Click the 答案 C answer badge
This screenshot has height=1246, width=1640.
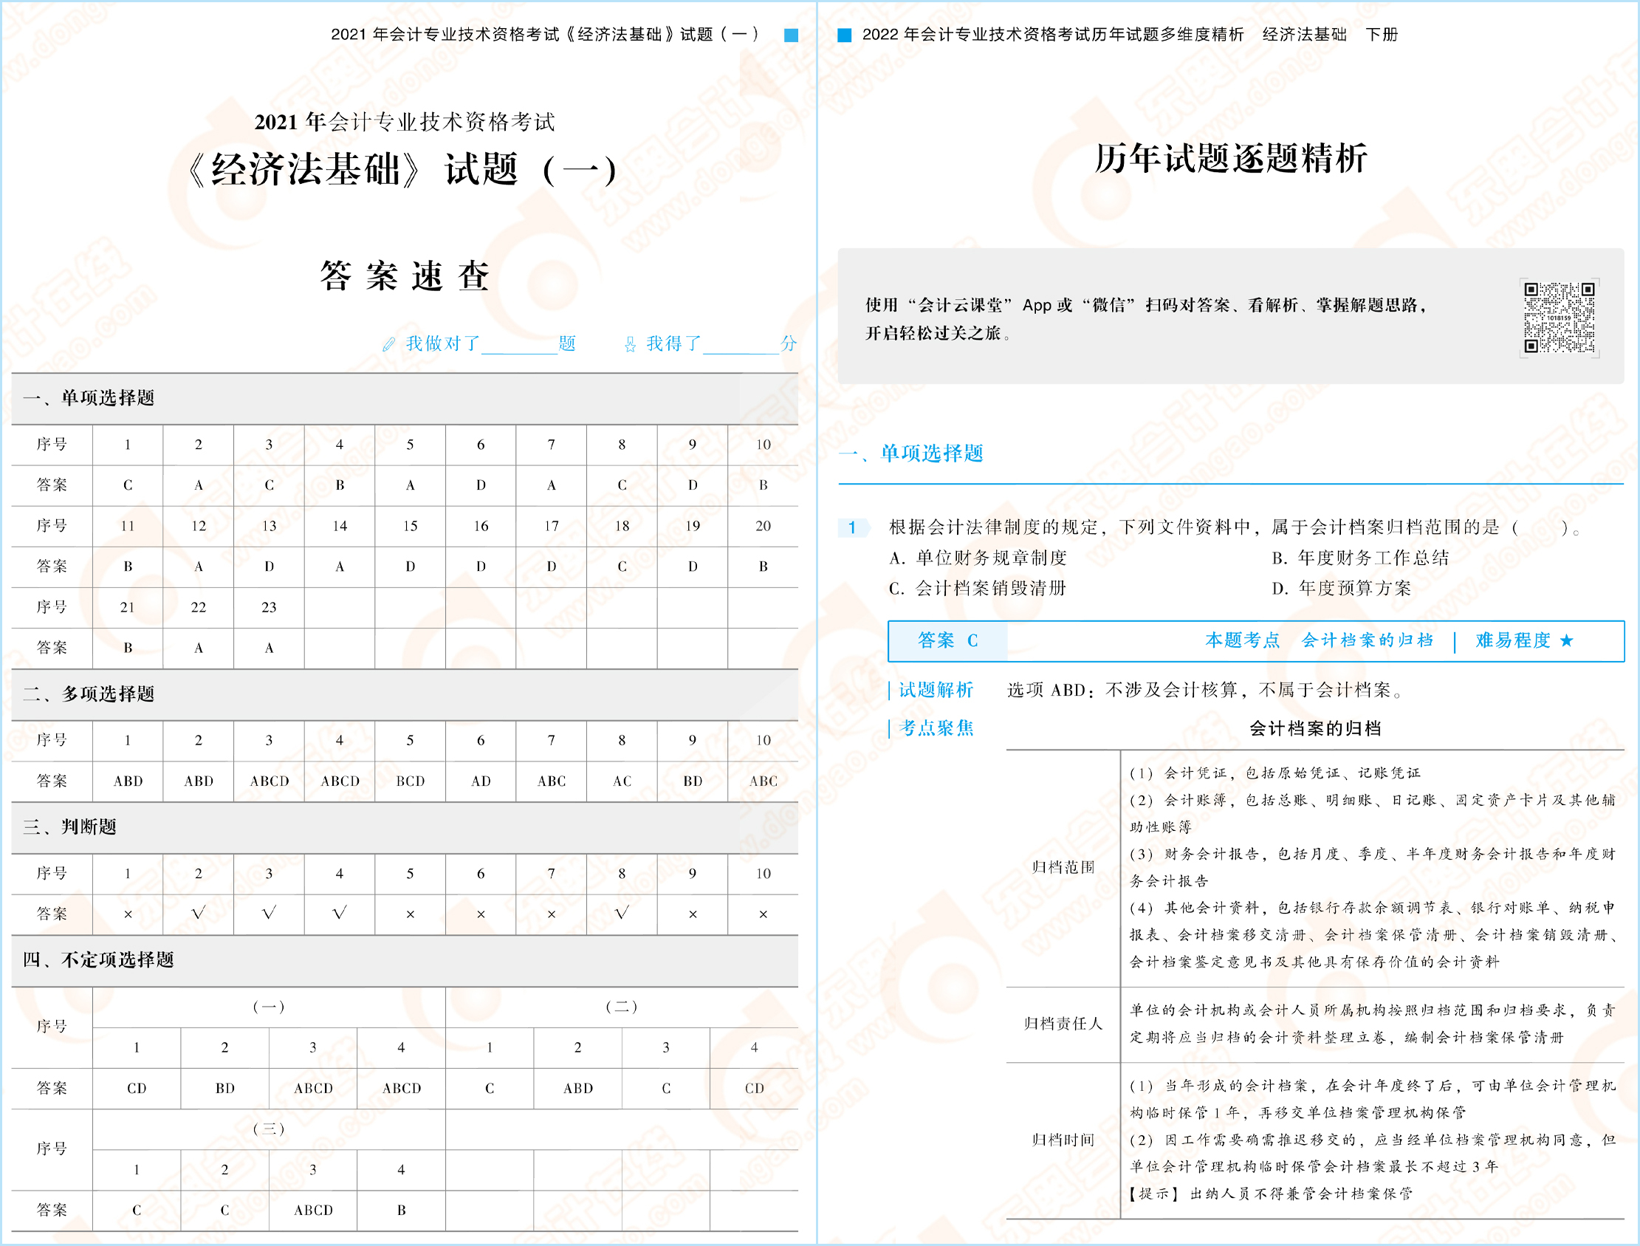coord(947,641)
